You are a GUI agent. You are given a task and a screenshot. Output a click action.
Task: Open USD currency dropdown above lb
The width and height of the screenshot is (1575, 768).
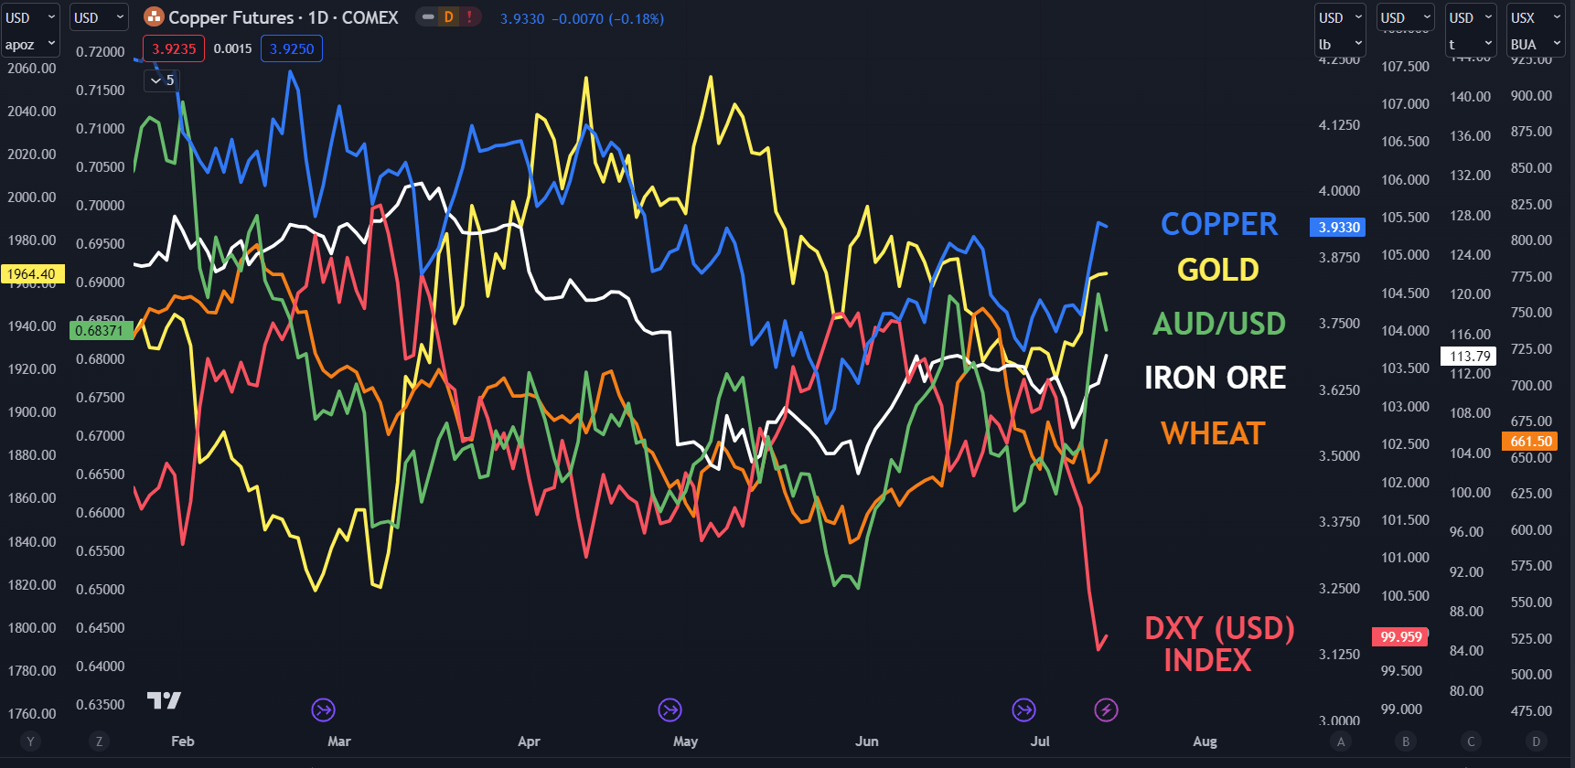(x=1341, y=17)
